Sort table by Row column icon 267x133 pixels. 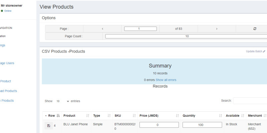click(x=58, y=116)
